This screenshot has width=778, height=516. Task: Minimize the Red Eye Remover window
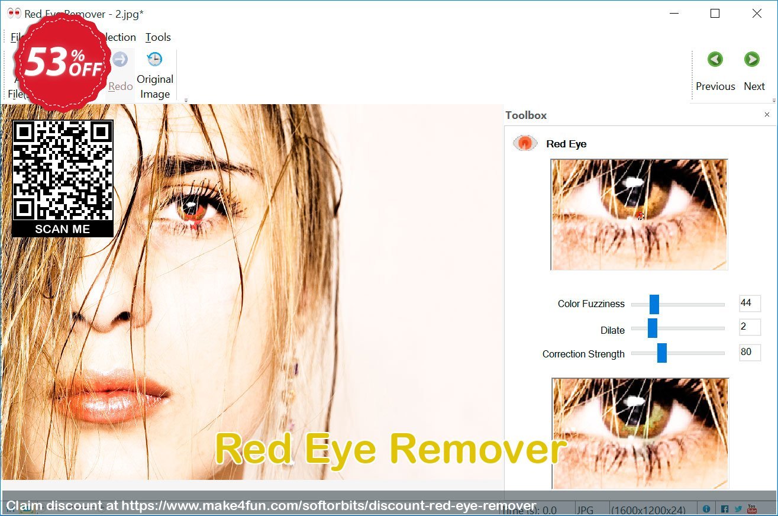[x=673, y=14]
